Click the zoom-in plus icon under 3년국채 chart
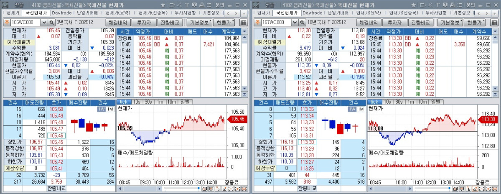 [237, 189]
